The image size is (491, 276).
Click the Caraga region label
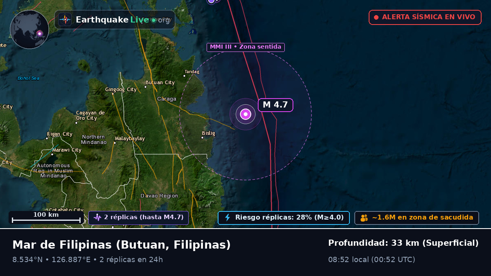(167, 99)
